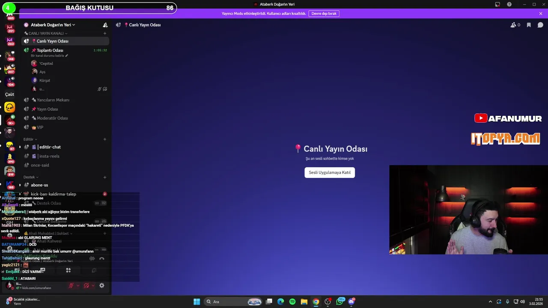The width and height of the screenshot is (548, 308).
Task: Toggle microphone mute in user panel
Action: [x=71, y=285]
